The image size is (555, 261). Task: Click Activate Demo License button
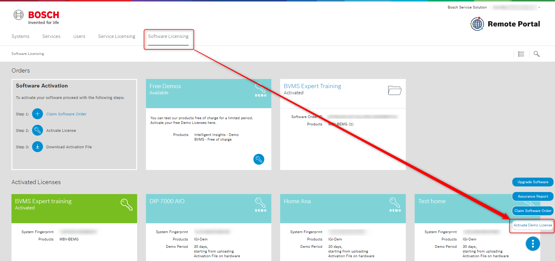pyautogui.click(x=533, y=225)
